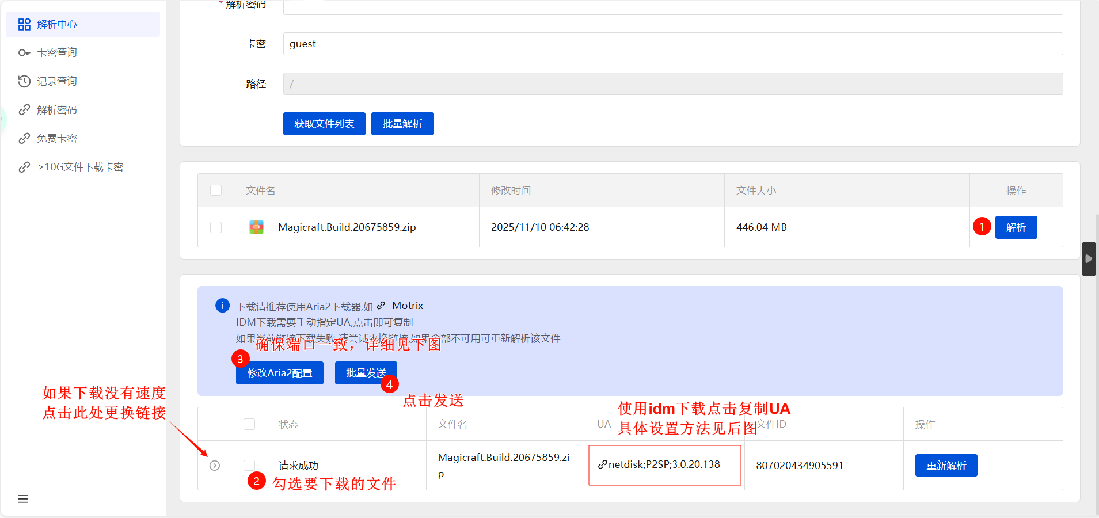Viewport: 1099px width, 518px height.
Task: Click the info icon in the blue notice banner
Action: click(x=222, y=306)
